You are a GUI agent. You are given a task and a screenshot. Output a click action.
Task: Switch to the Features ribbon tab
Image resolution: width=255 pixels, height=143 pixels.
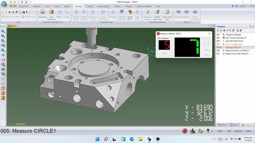(37, 6)
